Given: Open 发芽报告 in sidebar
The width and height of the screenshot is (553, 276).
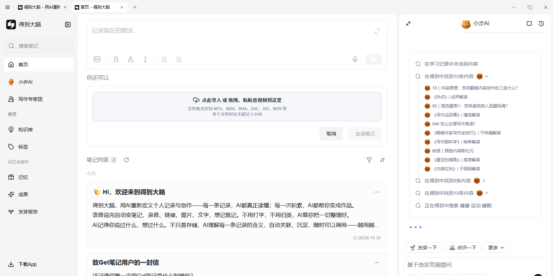Looking at the screenshot, I should 39,212.
